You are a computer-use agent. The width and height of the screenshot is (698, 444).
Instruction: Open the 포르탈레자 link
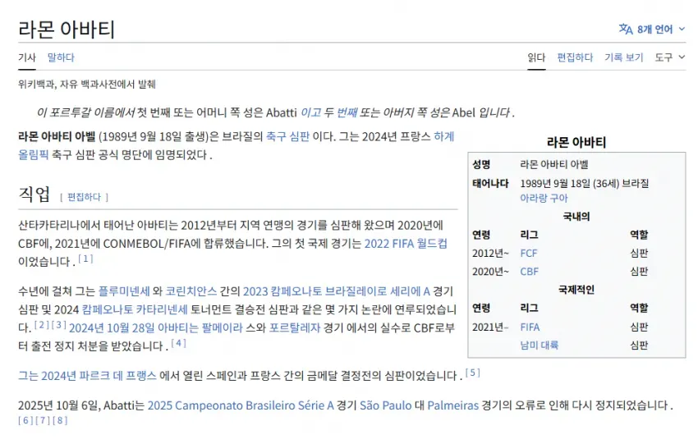coord(294,328)
